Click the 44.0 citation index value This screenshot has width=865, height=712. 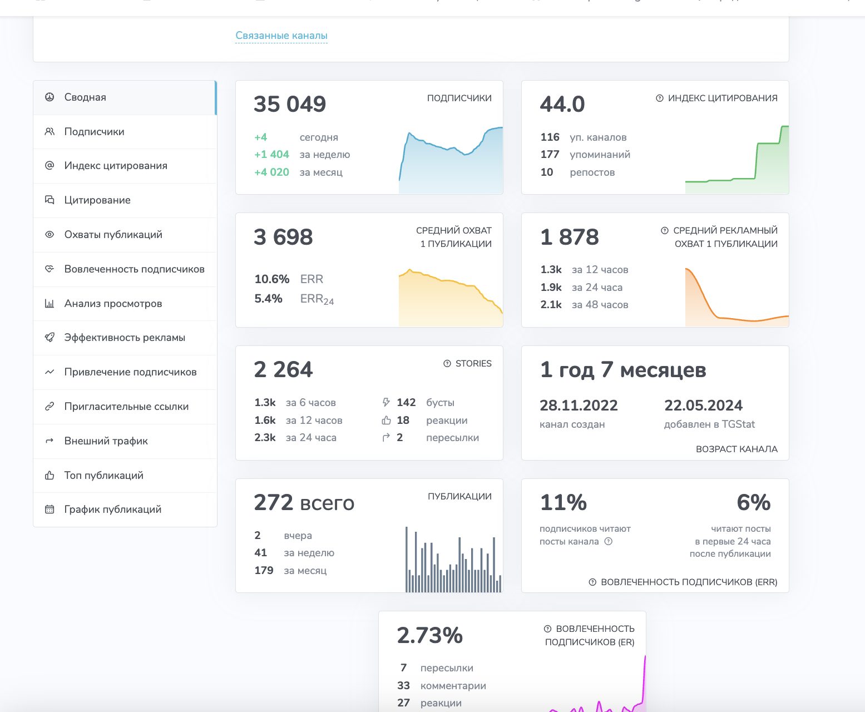click(562, 104)
